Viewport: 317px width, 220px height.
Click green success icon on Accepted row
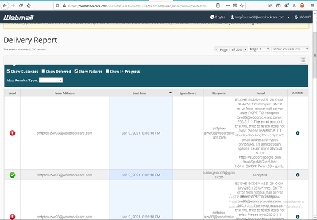pos(12,175)
